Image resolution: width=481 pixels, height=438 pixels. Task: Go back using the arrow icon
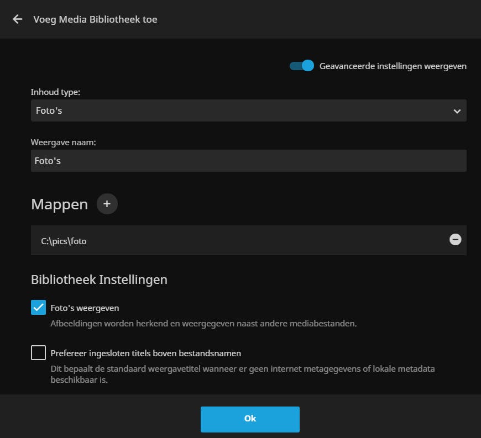[18, 19]
